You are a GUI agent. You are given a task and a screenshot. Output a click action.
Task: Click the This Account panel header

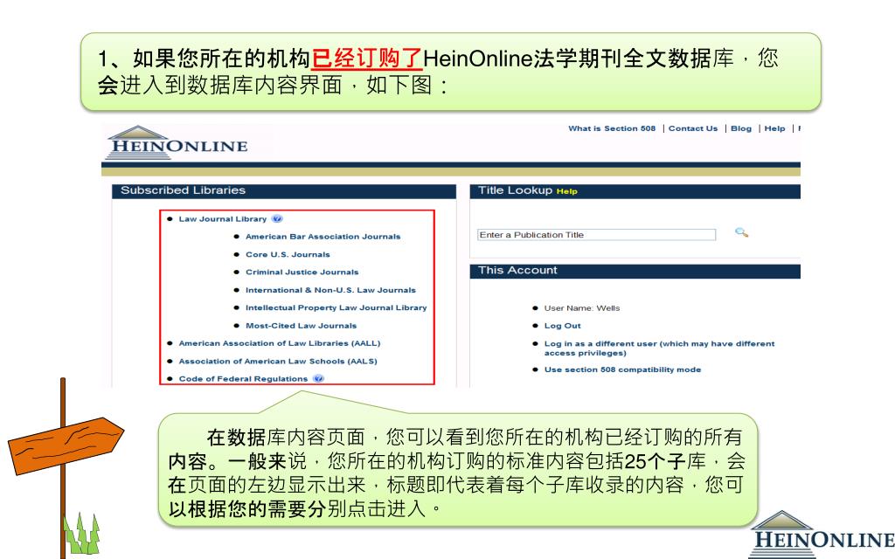coord(635,271)
